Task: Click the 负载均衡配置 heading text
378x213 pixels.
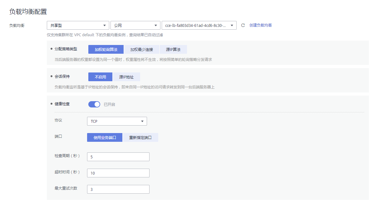Action: point(28,12)
